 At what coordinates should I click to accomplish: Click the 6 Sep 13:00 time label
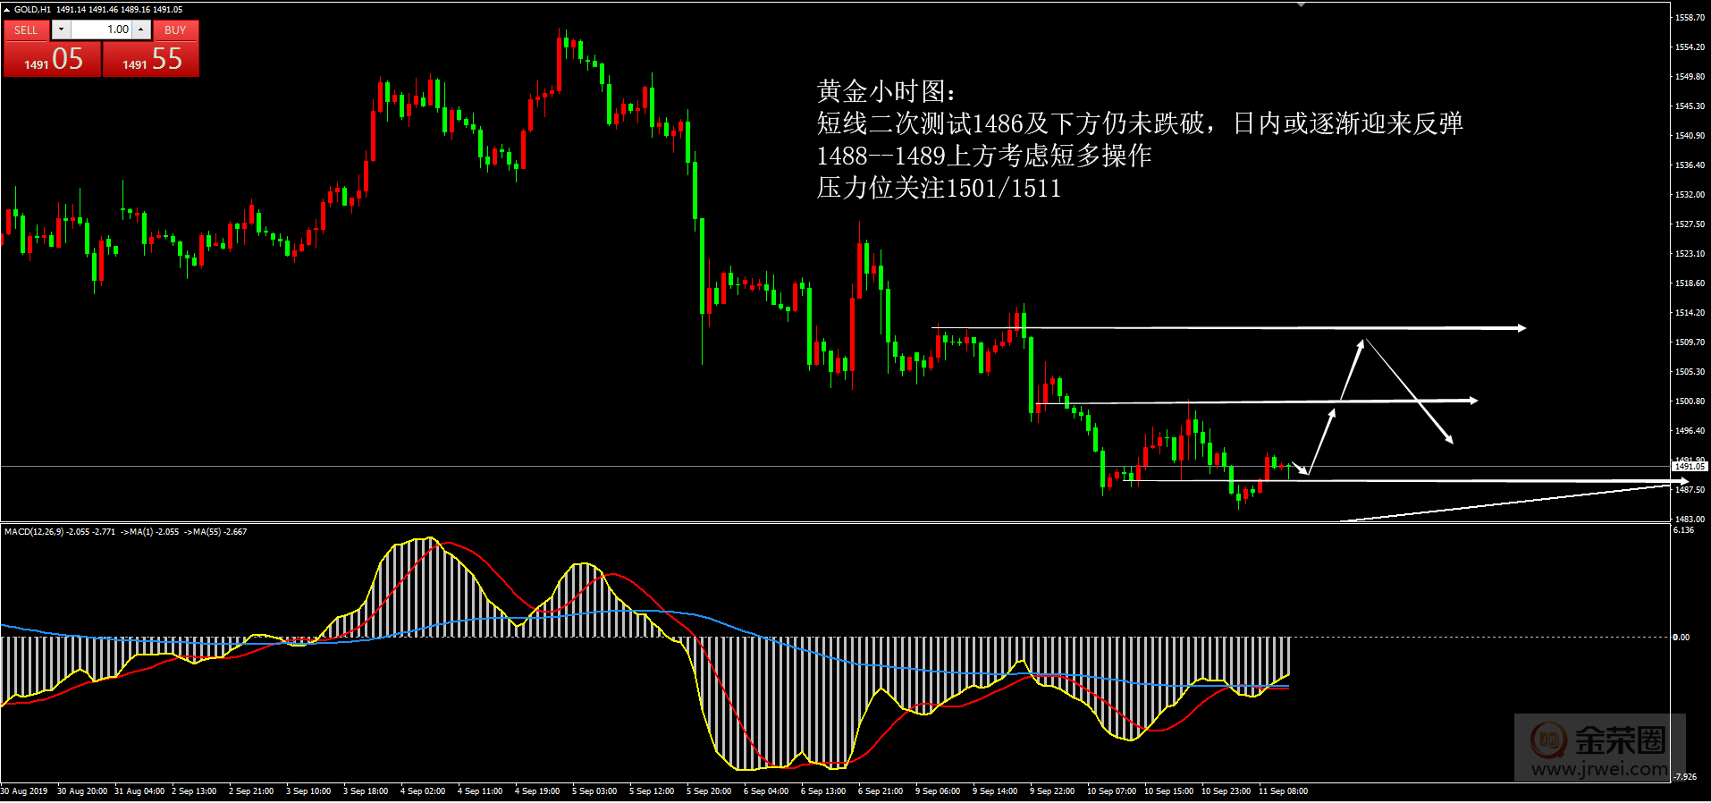coord(823,791)
